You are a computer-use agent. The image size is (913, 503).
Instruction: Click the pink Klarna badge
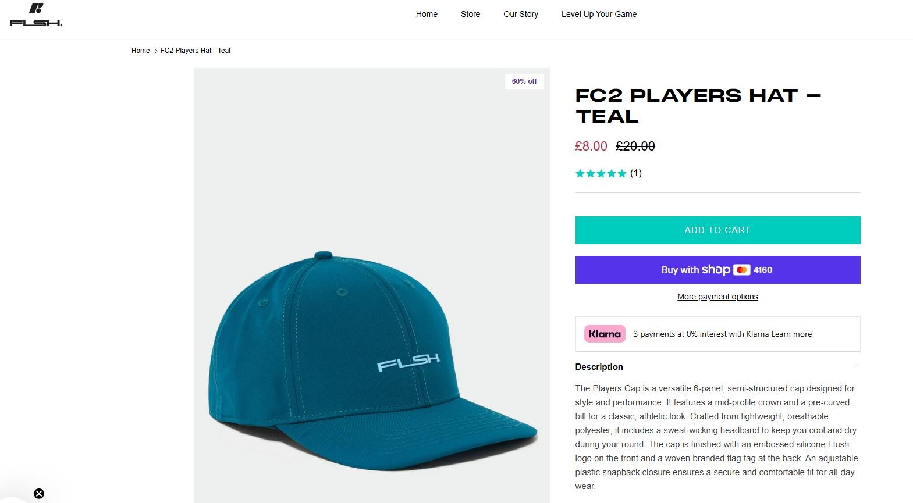[x=605, y=334]
